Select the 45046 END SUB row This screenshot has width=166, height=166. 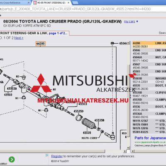(149, 50)
